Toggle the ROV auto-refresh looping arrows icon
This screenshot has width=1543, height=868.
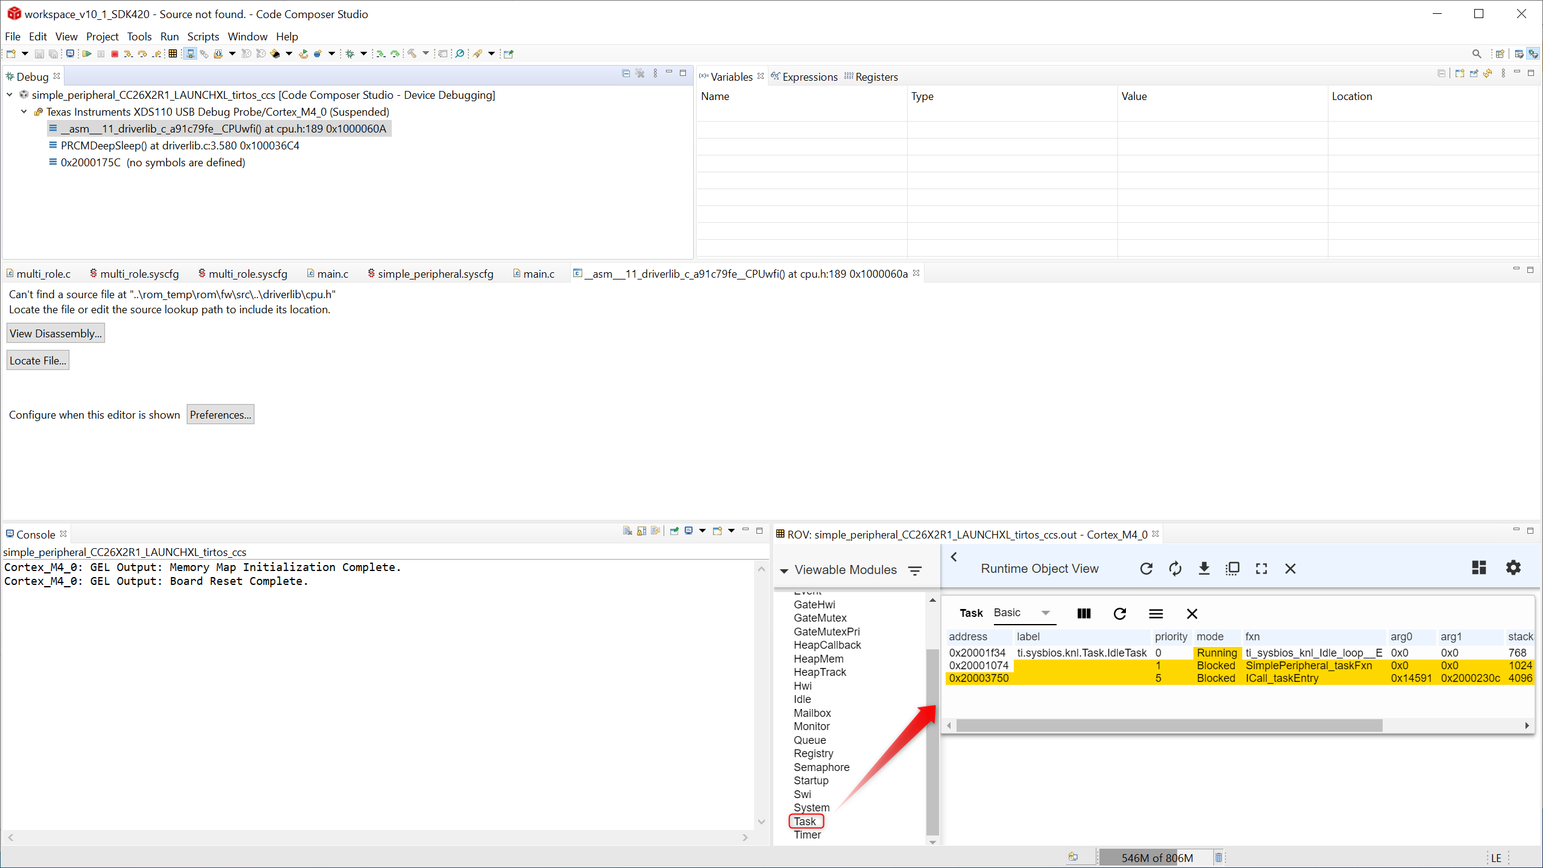(x=1175, y=569)
